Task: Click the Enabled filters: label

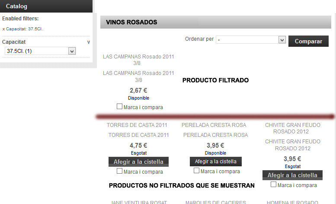Action: point(20,19)
